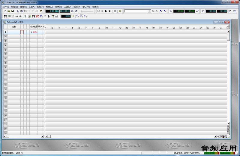Click the Record button in the transport
The image size is (240, 156).
(115, 11)
